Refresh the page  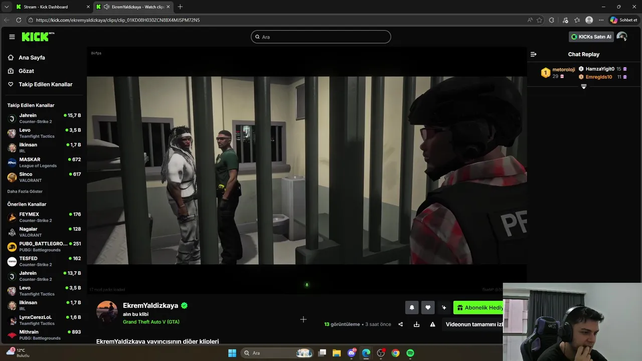[x=19, y=20]
